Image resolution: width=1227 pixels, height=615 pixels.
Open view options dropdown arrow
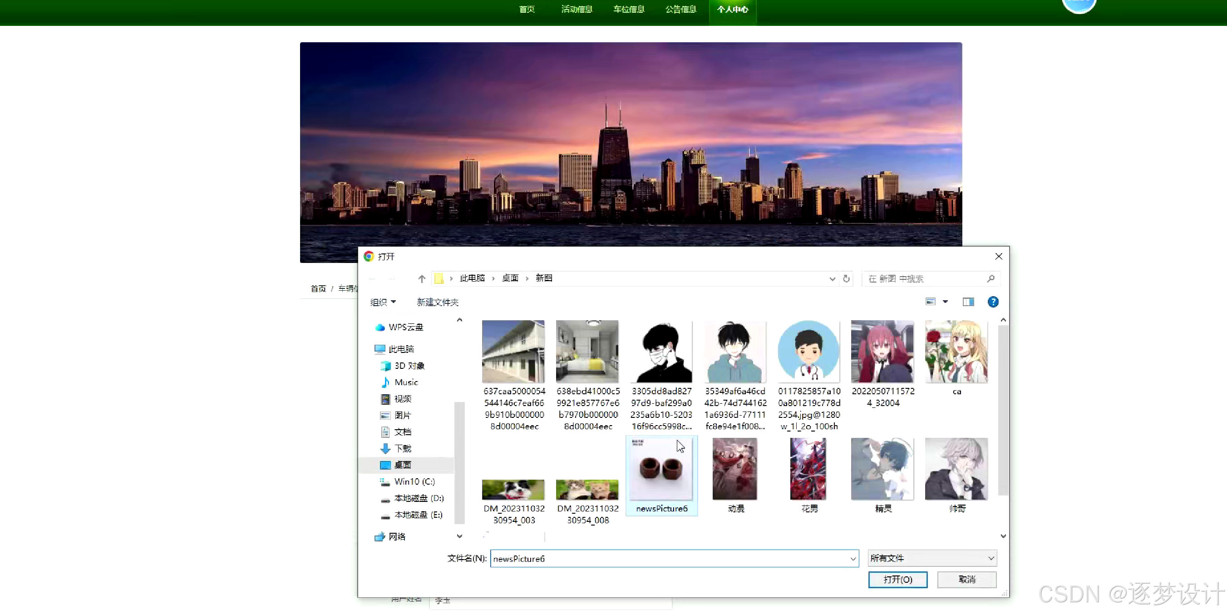tap(946, 302)
